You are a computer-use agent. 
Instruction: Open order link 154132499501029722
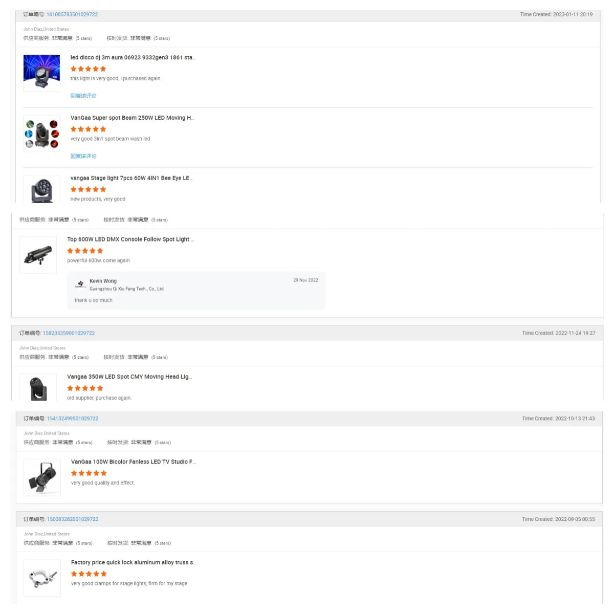pyautogui.click(x=73, y=419)
